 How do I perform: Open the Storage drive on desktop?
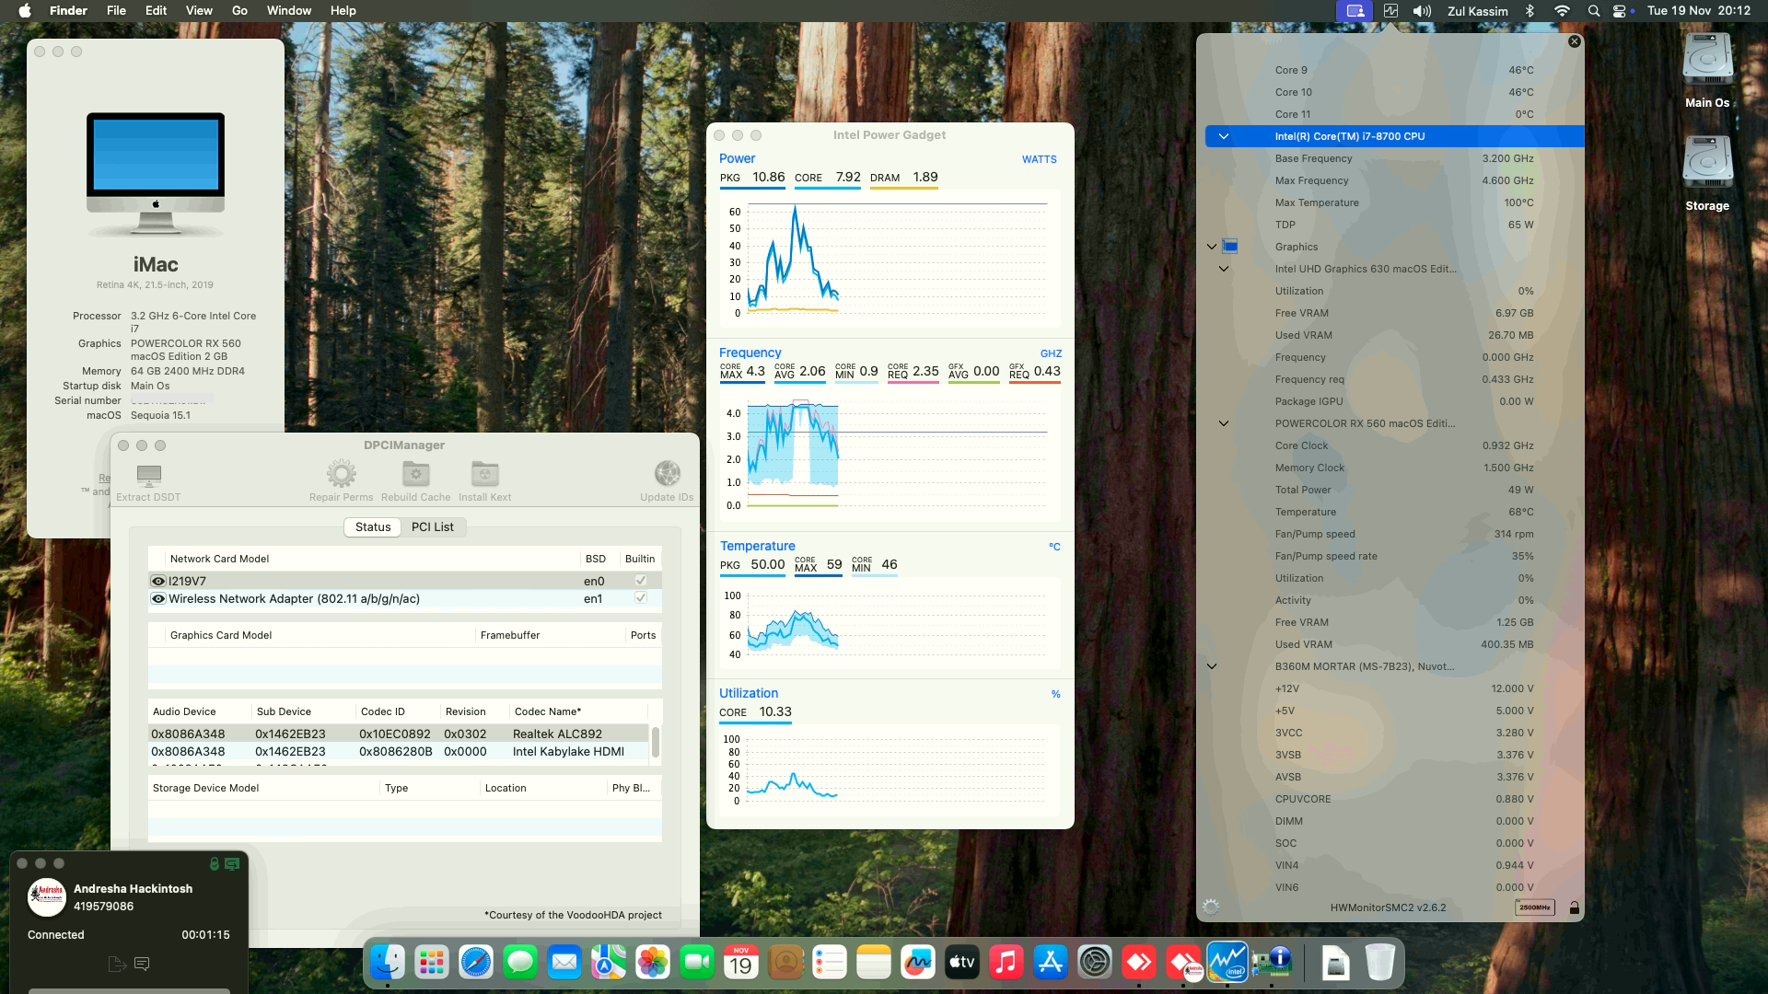coord(1707,173)
